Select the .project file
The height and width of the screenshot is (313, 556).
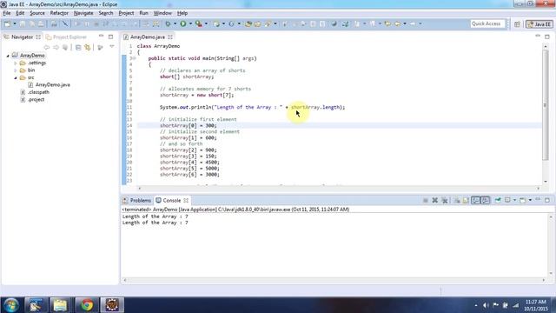coord(36,100)
